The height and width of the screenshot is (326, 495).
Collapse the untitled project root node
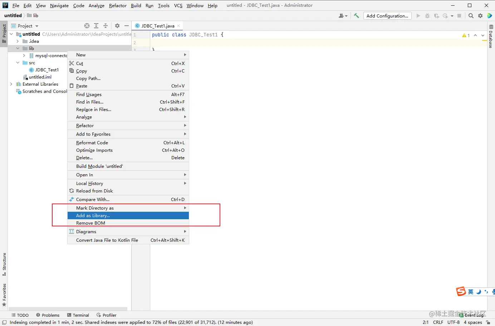point(11,34)
